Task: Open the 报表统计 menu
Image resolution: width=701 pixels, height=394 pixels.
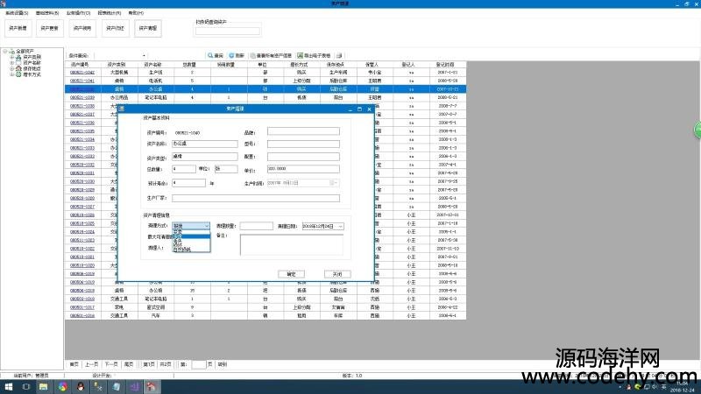Action: tap(110, 13)
